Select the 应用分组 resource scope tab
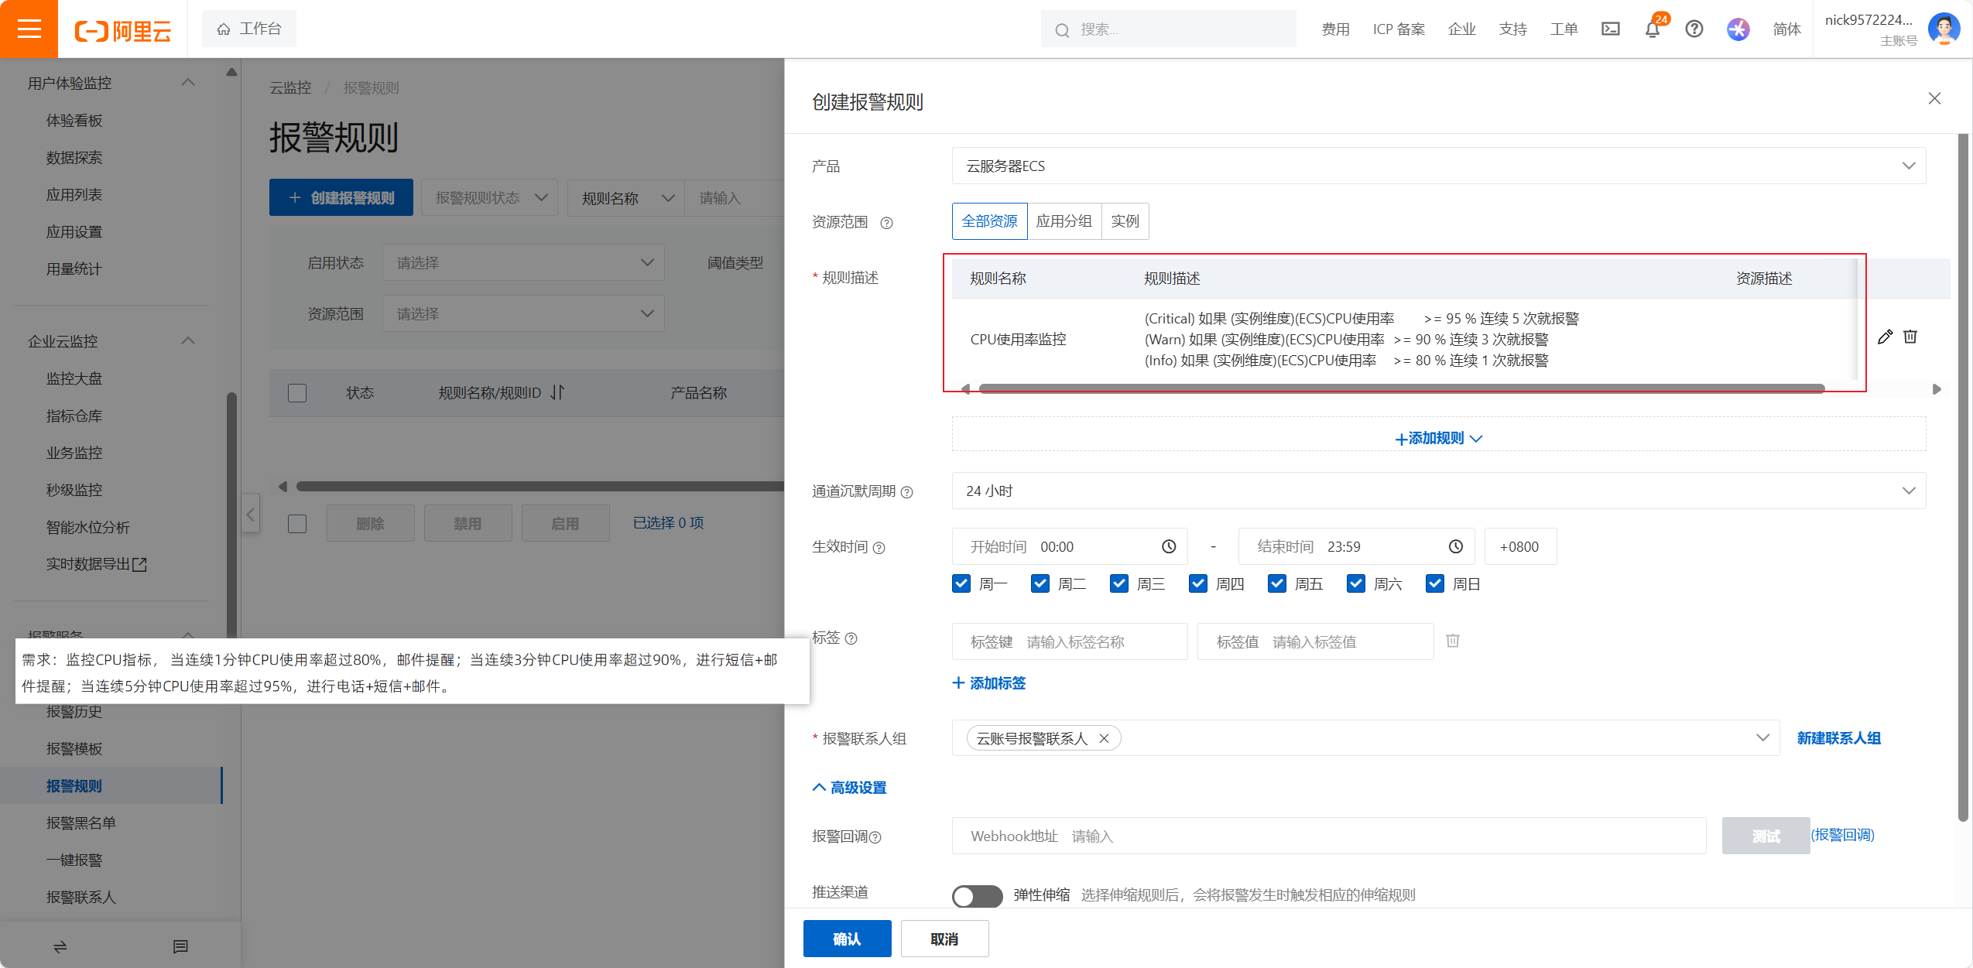Screen dimensions: 1973x968 coord(1064,221)
